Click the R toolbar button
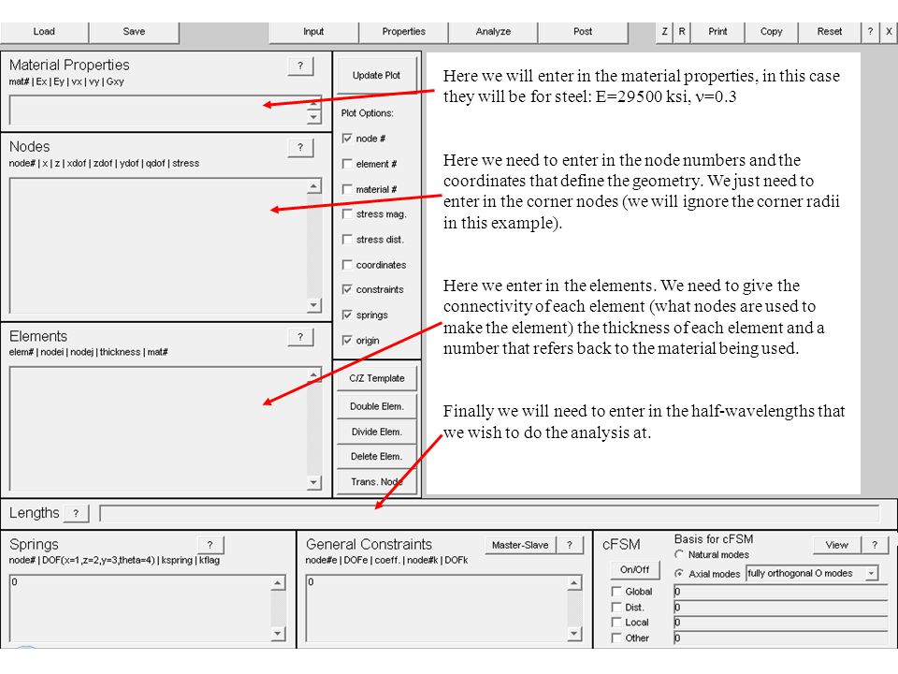This screenshot has width=898, height=674. pyautogui.click(x=682, y=32)
